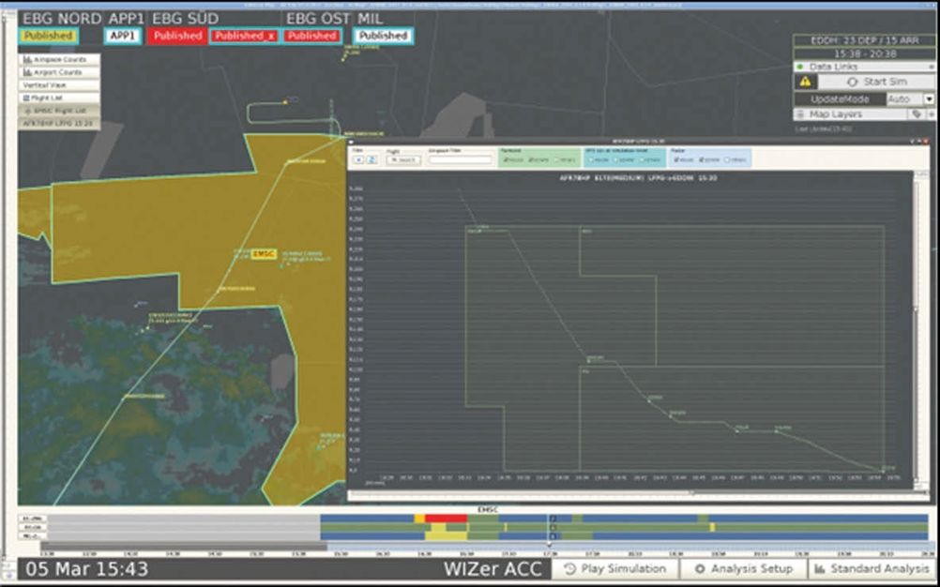Select the Auto value in UpdateMode combo
Screen dimensions: 940x587
click(x=905, y=98)
